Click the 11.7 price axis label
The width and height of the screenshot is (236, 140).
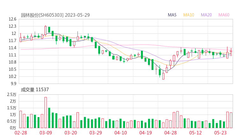click(x=12, y=41)
